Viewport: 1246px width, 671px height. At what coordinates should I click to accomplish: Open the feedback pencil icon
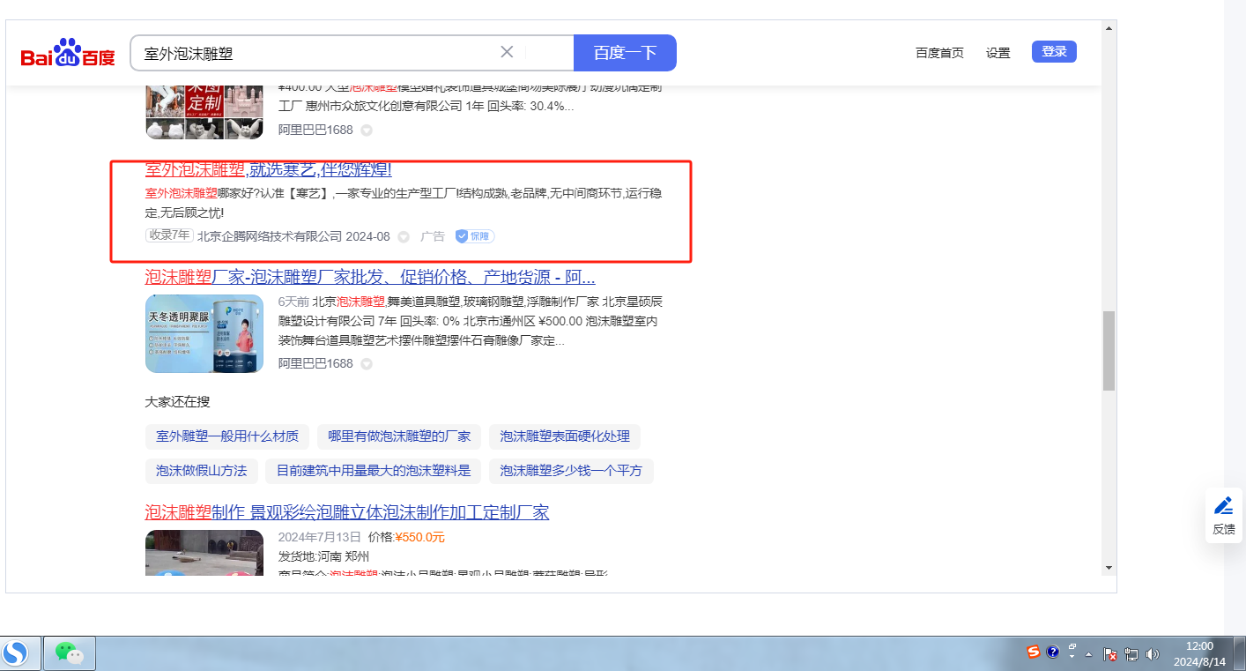[x=1223, y=506]
